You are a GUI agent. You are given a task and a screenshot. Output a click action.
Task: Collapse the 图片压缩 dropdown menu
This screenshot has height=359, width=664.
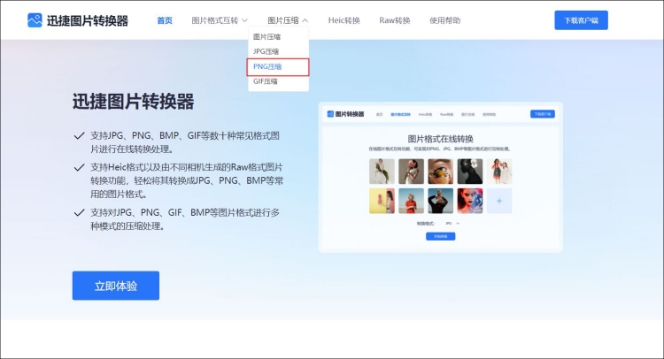[x=288, y=20]
